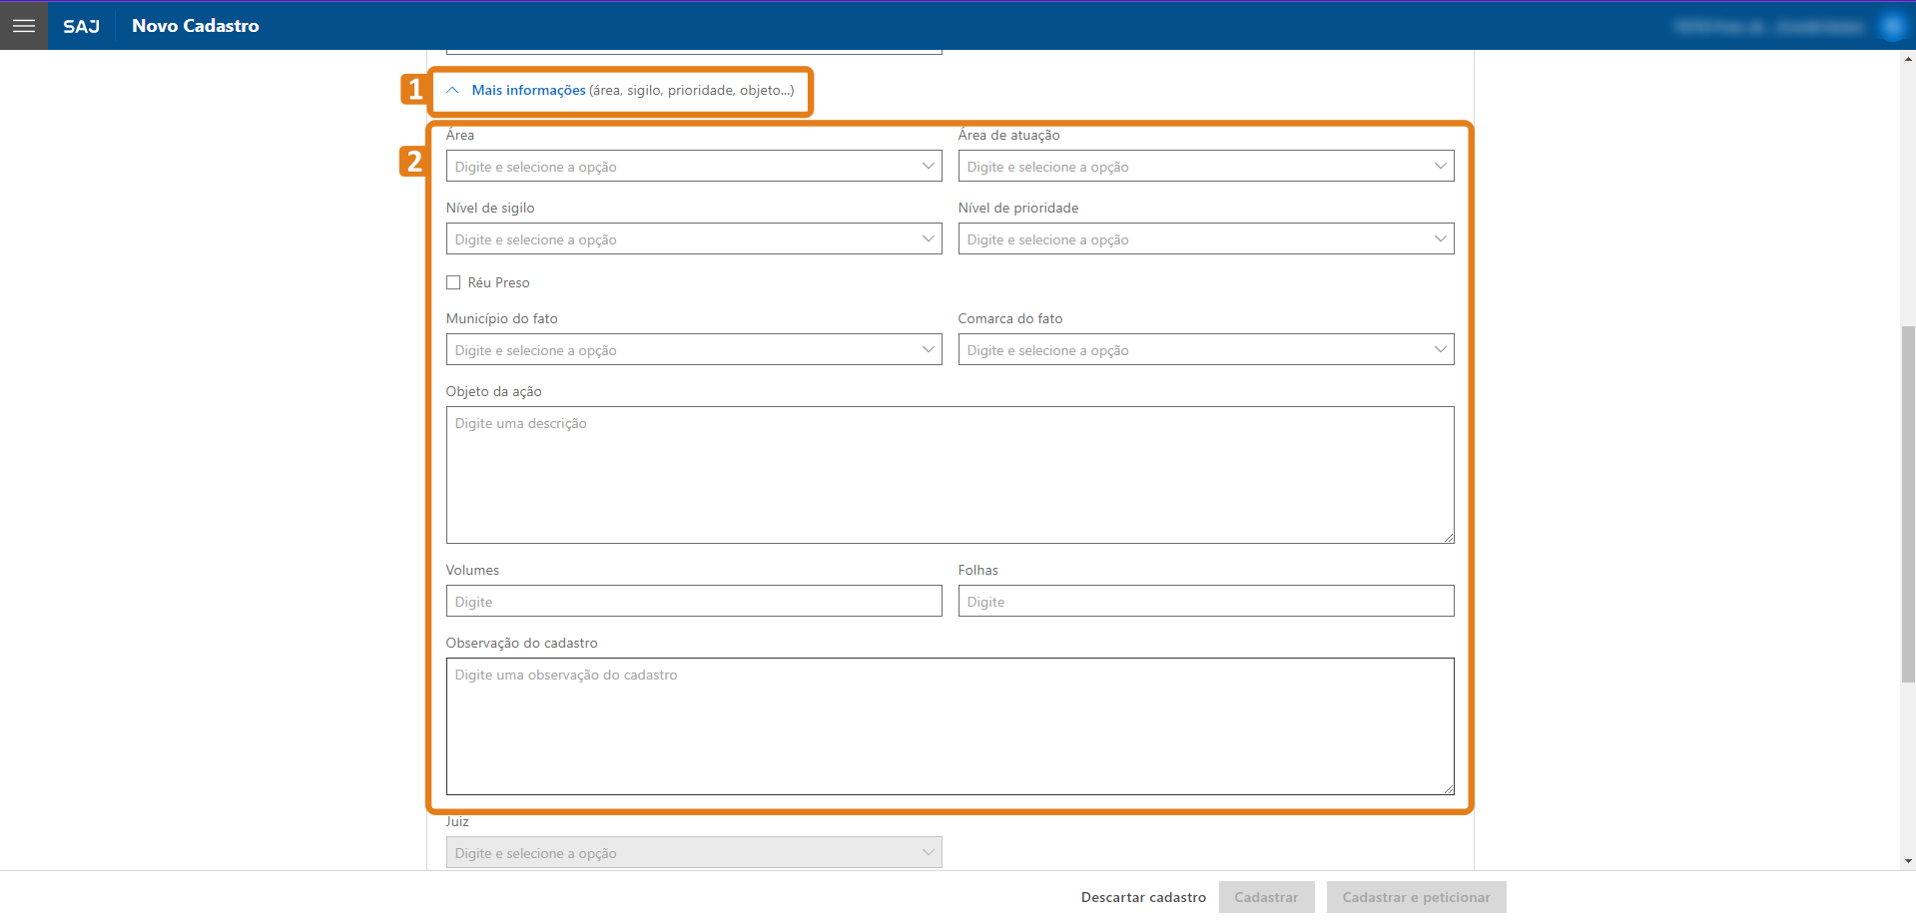This screenshot has width=1916, height=921.
Task: Open the Área de atuação dropdown
Action: pyautogui.click(x=1205, y=167)
